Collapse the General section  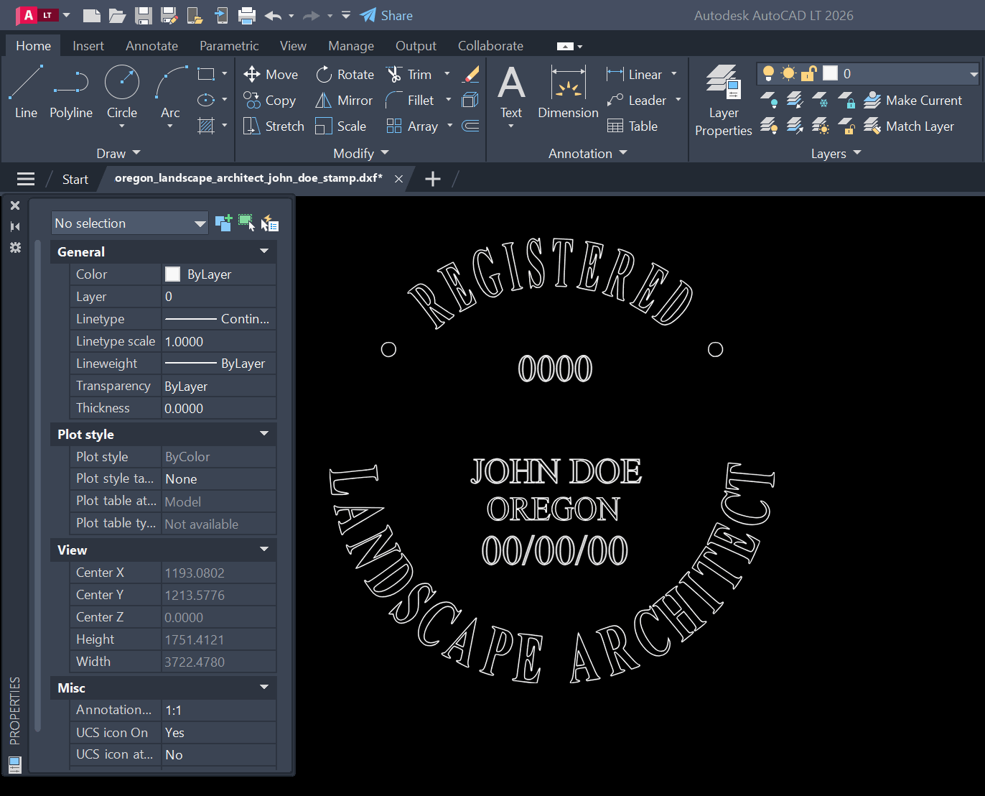point(264,251)
